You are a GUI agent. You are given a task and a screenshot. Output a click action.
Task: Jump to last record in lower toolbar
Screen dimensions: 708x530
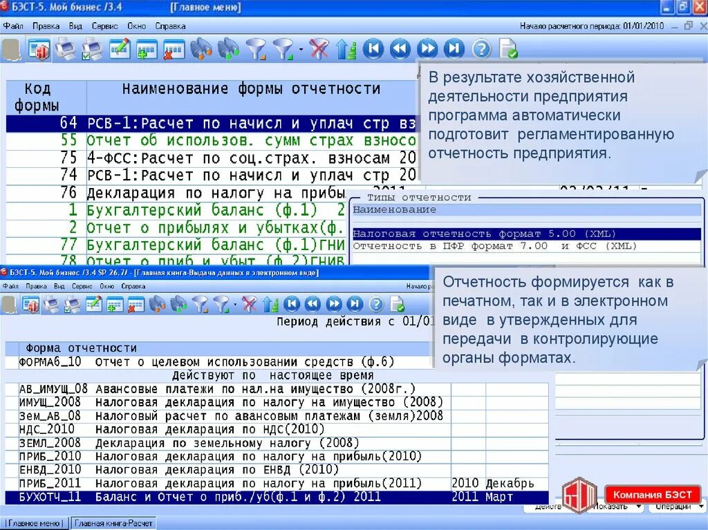[355, 304]
